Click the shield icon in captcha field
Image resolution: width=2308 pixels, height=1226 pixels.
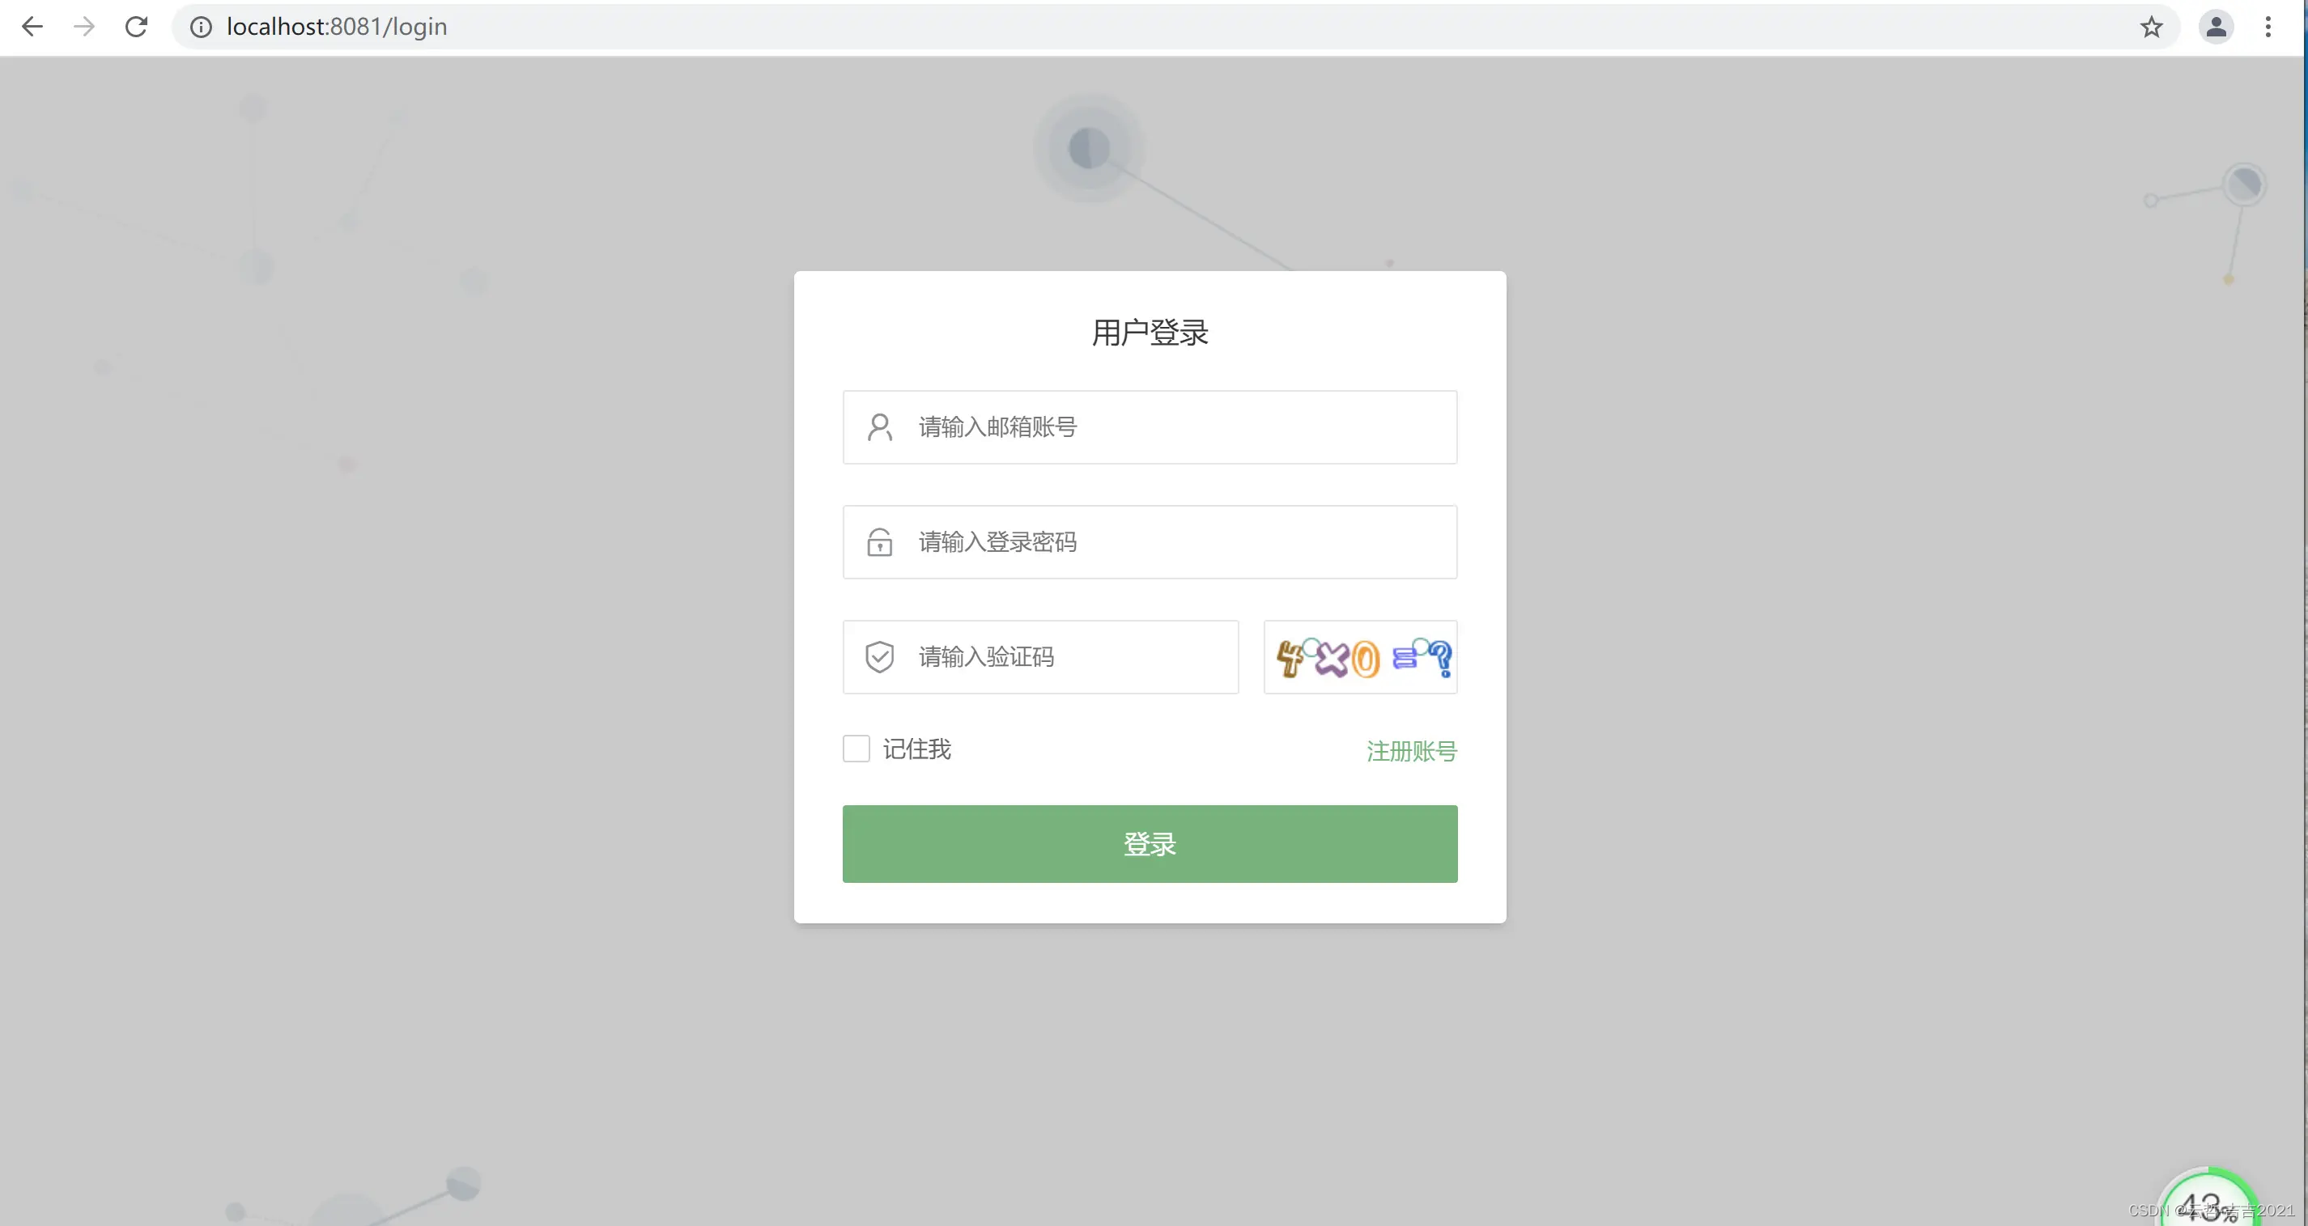[880, 656]
